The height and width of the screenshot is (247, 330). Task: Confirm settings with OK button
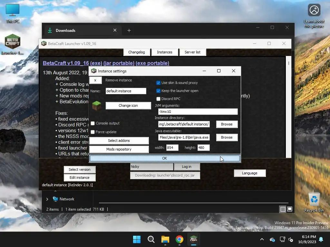pyautogui.click(x=165, y=158)
